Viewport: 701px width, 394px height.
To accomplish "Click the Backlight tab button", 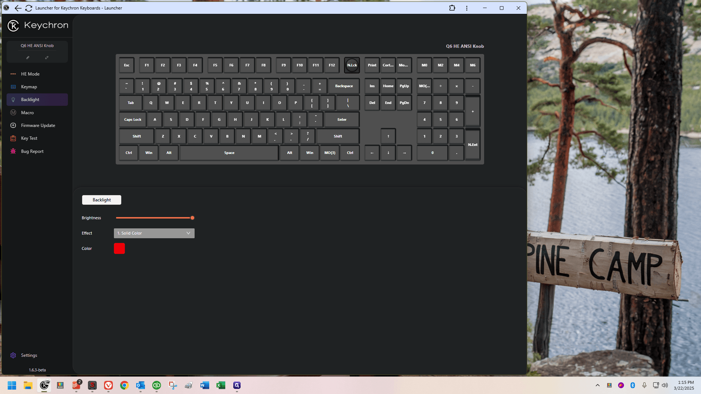I will pos(101,200).
